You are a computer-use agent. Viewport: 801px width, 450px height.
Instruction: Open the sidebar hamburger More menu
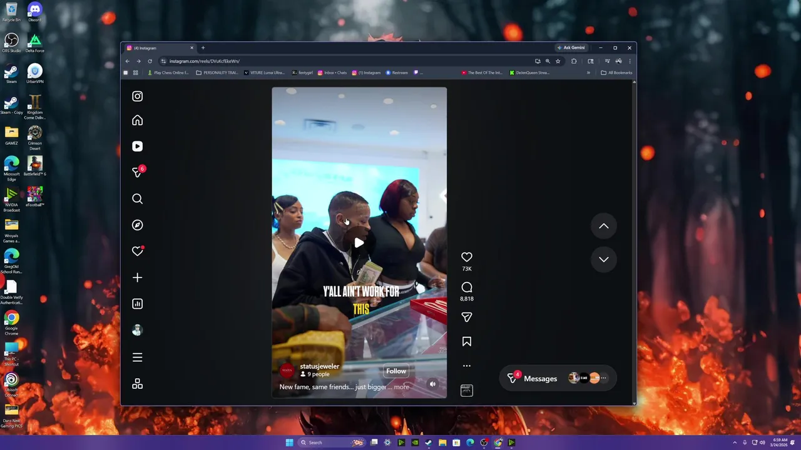click(138, 357)
